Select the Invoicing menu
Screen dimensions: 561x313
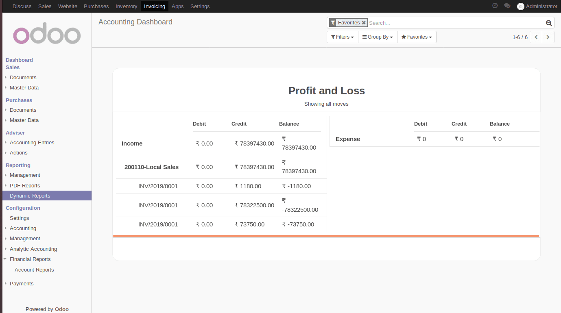155,6
